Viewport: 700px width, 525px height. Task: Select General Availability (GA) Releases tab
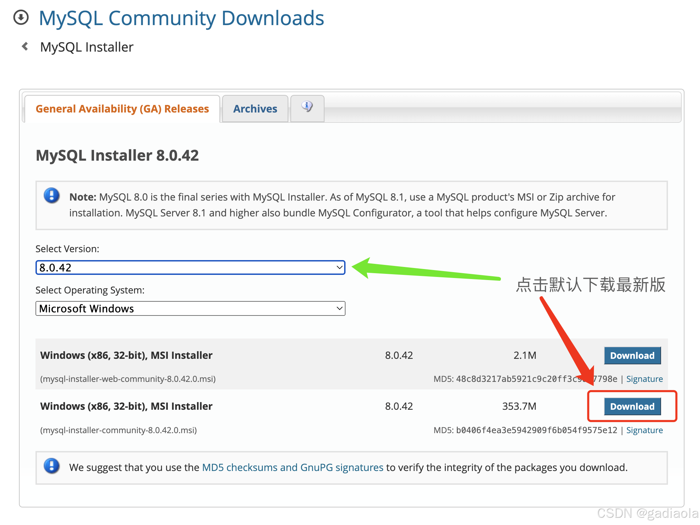122,109
